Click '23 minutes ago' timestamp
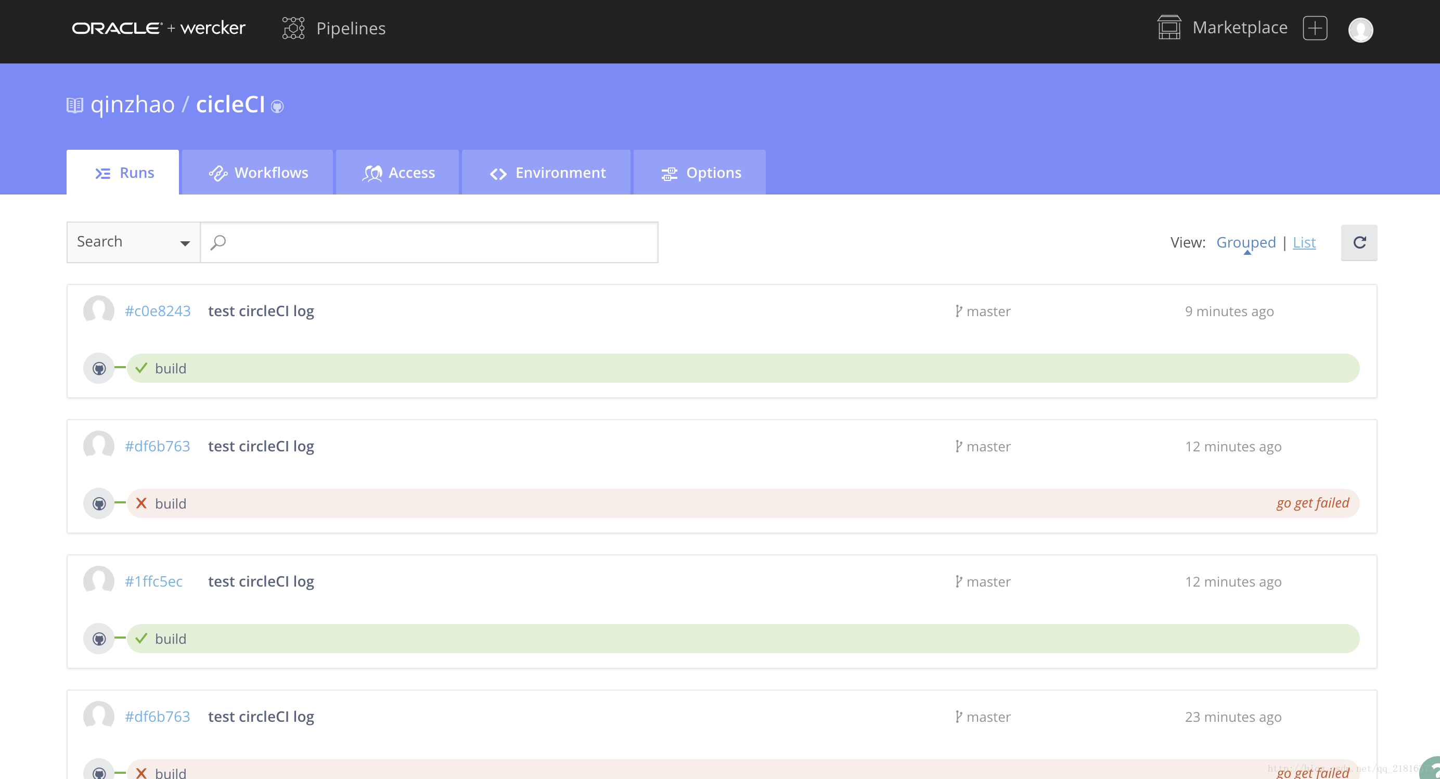Image resolution: width=1440 pixels, height=779 pixels. click(x=1233, y=717)
